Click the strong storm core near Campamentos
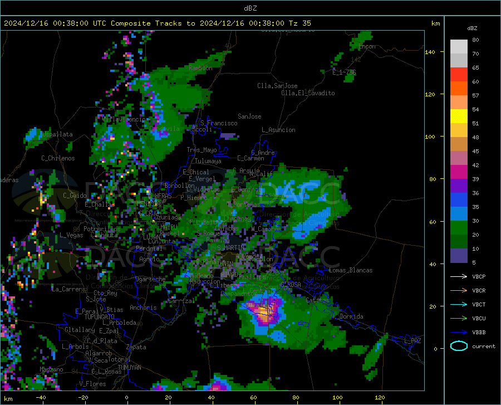 [x=264, y=311]
